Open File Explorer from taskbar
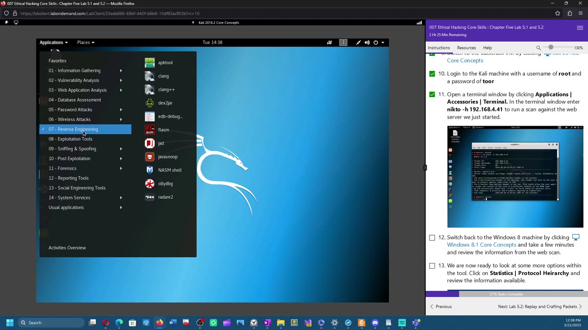This screenshot has height=330, width=588. tap(281, 323)
